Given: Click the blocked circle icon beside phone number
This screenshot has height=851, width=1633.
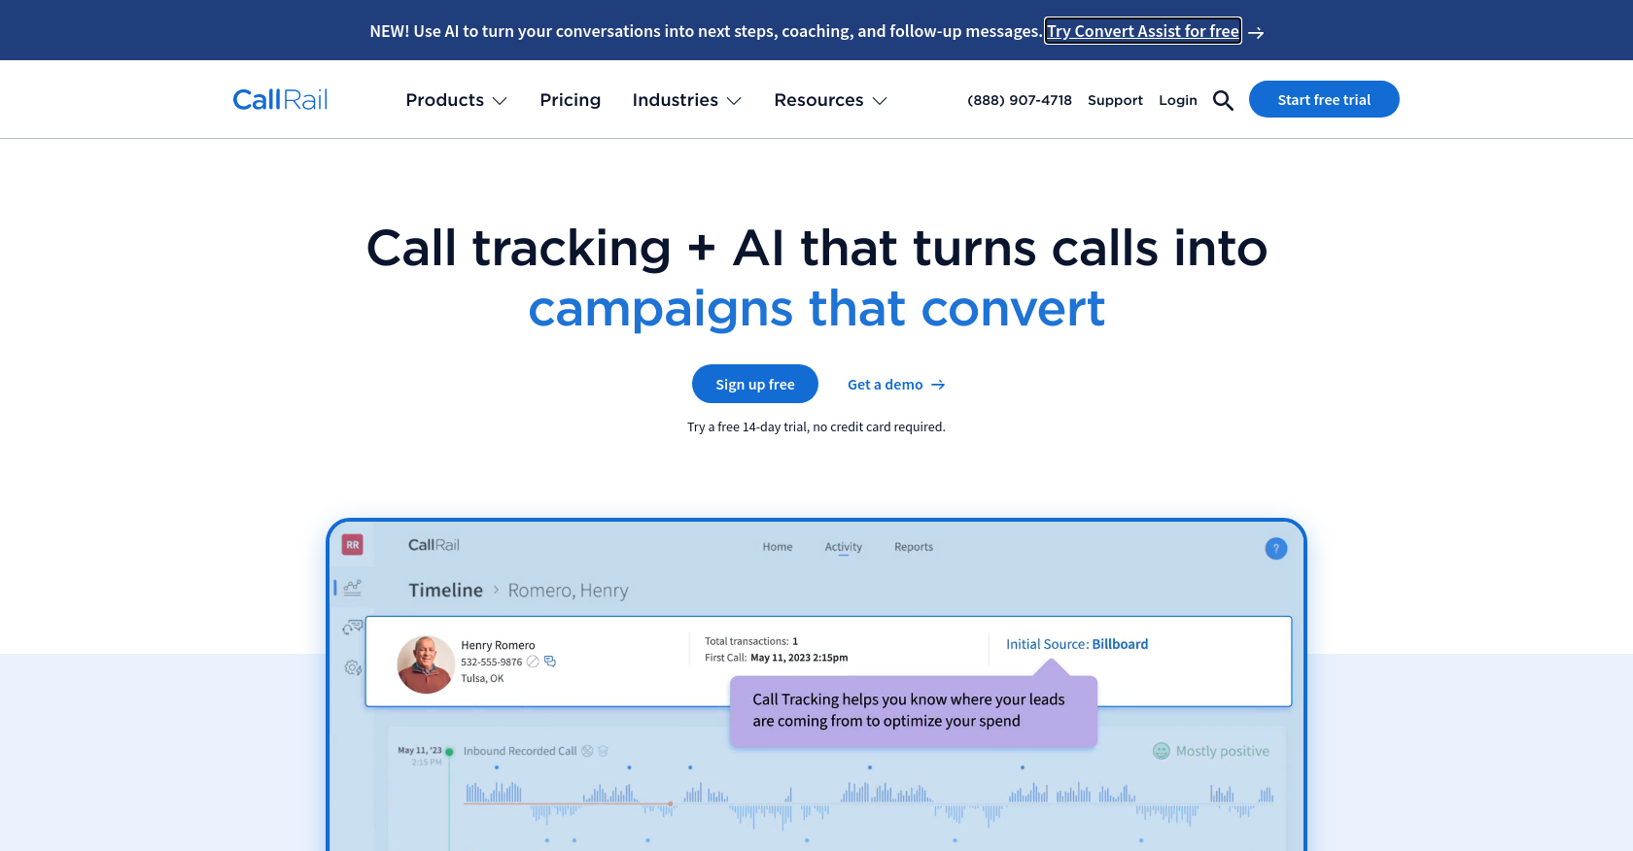Looking at the screenshot, I should [533, 662].
